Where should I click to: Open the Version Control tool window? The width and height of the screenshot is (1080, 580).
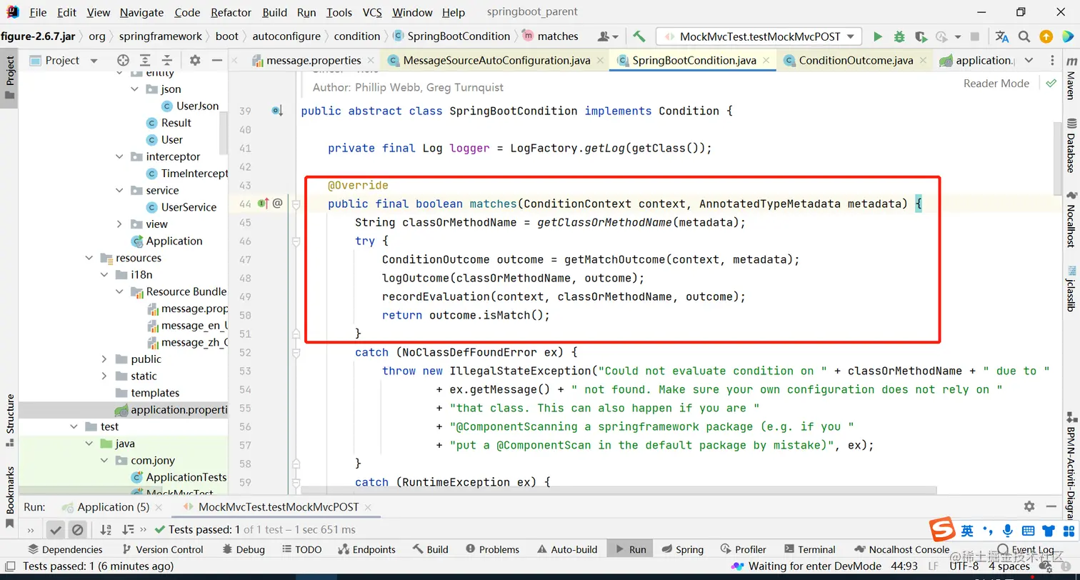162,549
